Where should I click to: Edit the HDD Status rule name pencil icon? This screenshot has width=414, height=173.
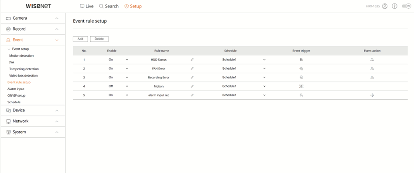(192, 60)
